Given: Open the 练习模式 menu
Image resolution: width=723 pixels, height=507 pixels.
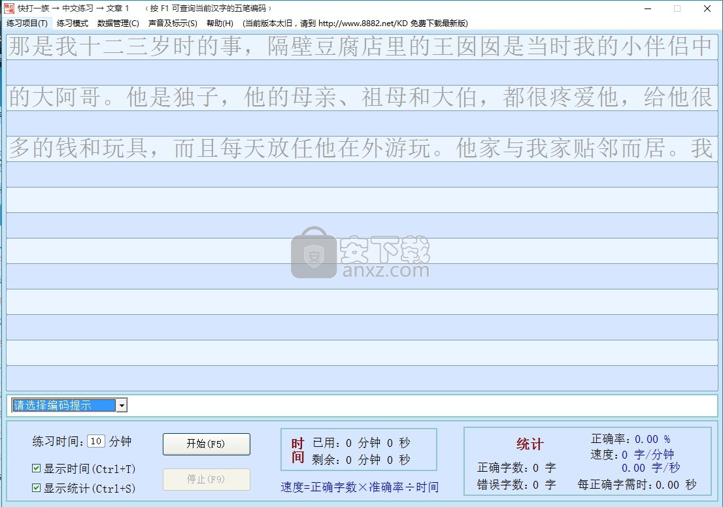Looking at the screenshot, I should tap(73, 23).
